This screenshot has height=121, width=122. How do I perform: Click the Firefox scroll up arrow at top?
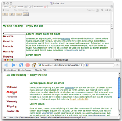point(119,73)
